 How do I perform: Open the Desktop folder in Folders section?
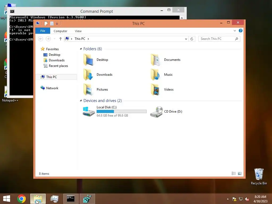[x=96, y=60]
